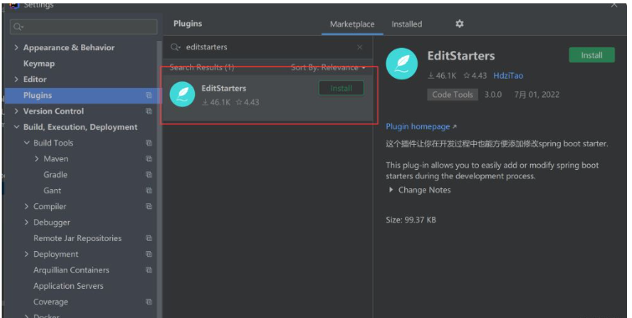Open the Sort By Relevance dropdown
The image size is (632, 318).
tap(328, 67)
